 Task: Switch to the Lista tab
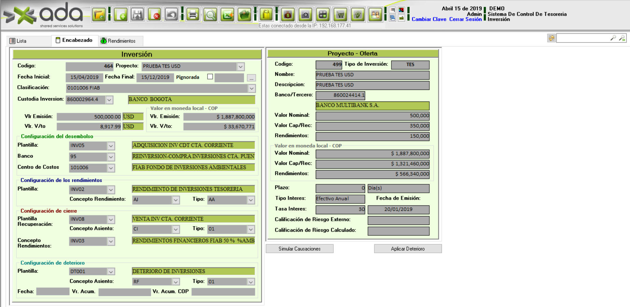(18, 41)
